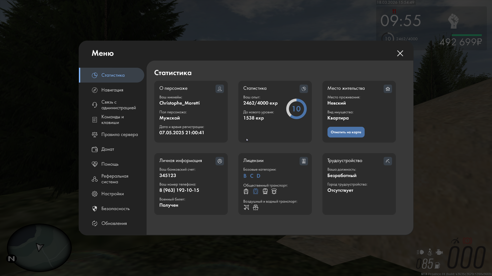Open the Безопасность section

click(115, 209)
